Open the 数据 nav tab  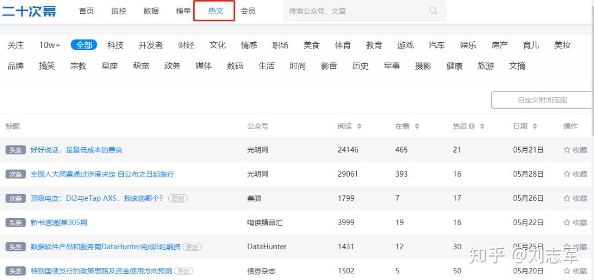tap(151, 11)
